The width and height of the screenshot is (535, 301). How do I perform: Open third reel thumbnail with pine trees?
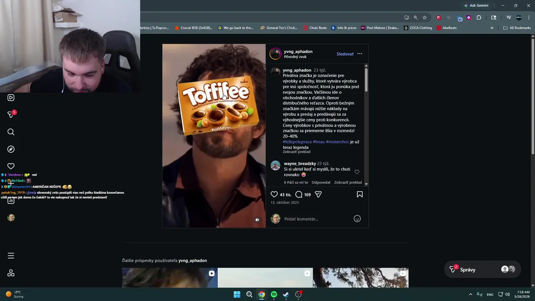pyautogui.click(x=361, y=278)
